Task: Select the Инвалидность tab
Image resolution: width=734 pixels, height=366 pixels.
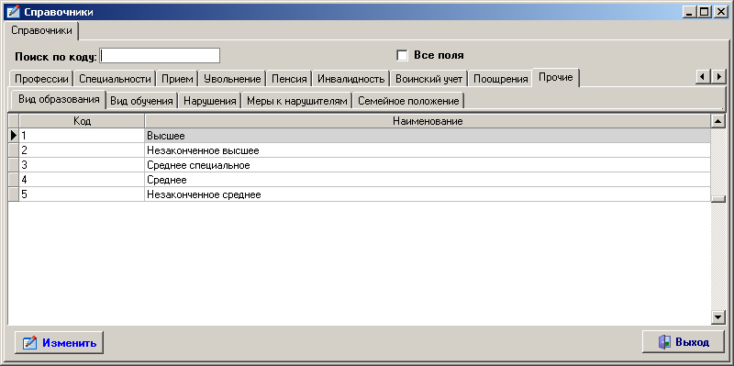Action: click(x=351, y=79)
